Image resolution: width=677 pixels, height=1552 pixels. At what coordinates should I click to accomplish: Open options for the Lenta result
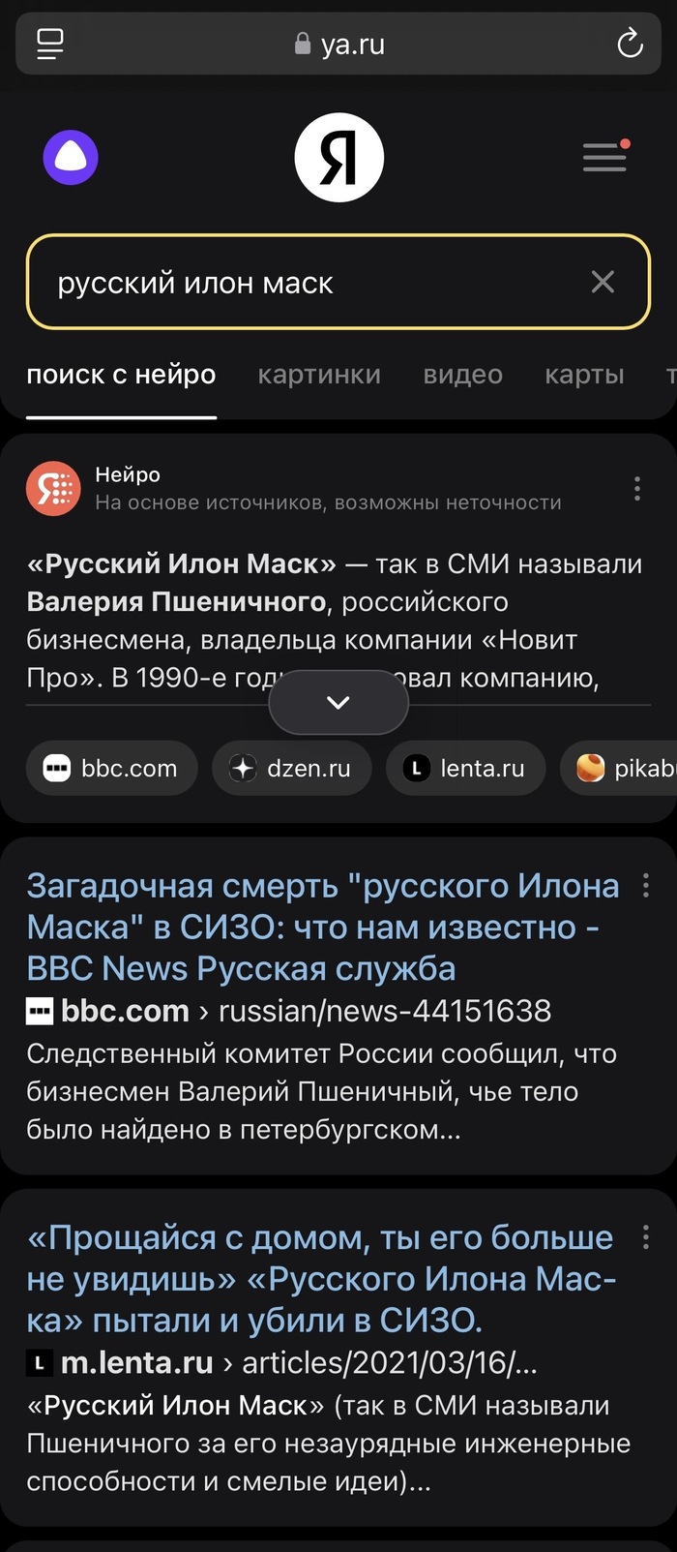click(646, 1237)
